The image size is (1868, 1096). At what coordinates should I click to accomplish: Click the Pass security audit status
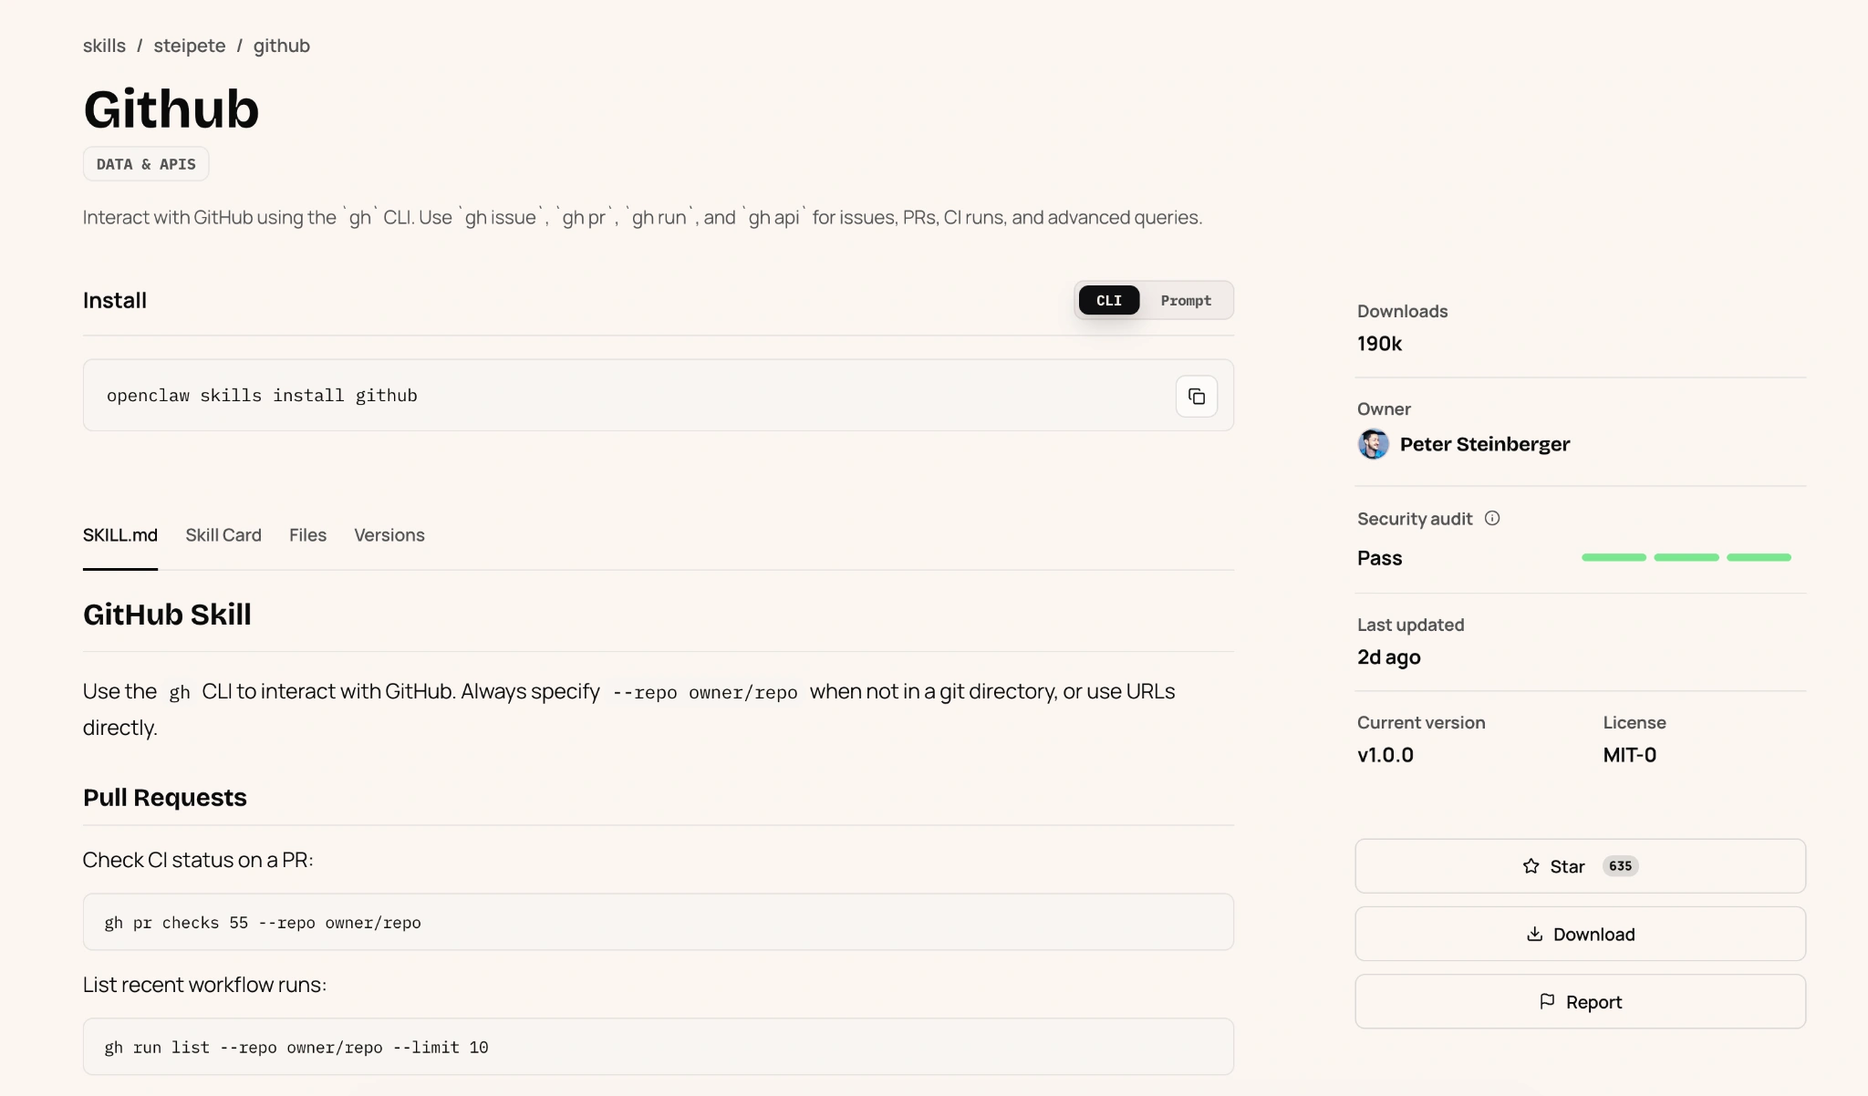pos(1379,558)
